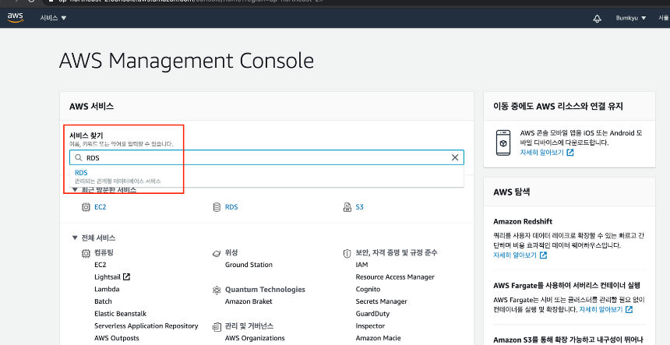This screenshot has height=345, width=670.
Task: Click 자세히 알아보기 under Amazon Redshift
Action: [x=515, y=255]
